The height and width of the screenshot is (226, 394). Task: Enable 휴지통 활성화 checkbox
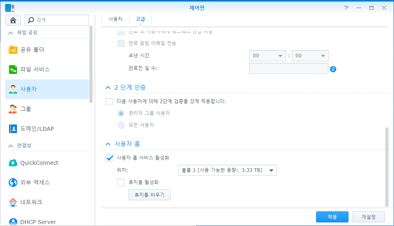point(121,182)
